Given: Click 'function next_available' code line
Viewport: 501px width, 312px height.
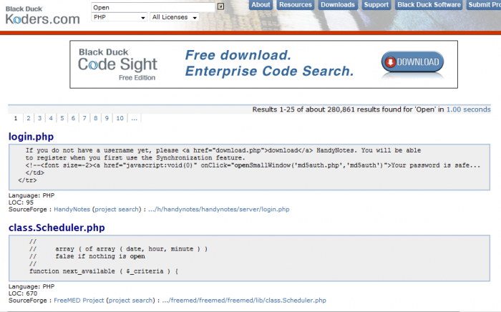Looking at the screenshot, I should pyautogui.click(x=104, y=271).
